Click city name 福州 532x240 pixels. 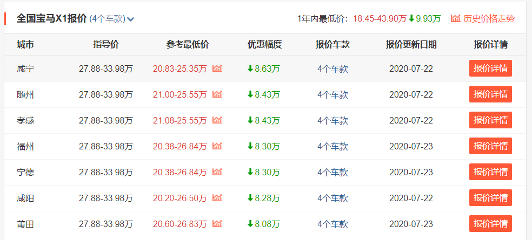25,147
